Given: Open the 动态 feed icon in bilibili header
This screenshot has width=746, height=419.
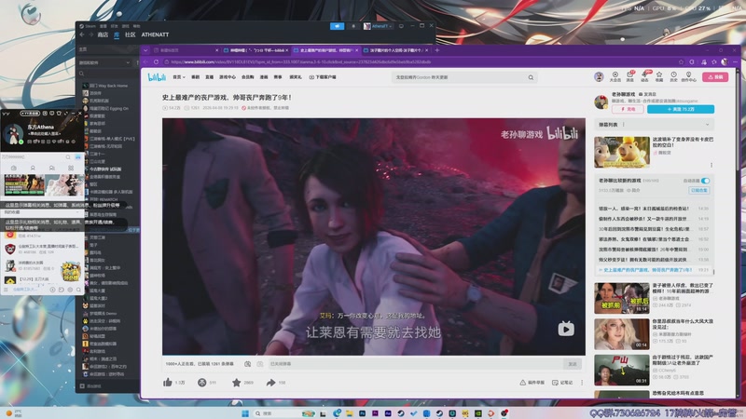Looking at the screenshot, I should point(644,76).
